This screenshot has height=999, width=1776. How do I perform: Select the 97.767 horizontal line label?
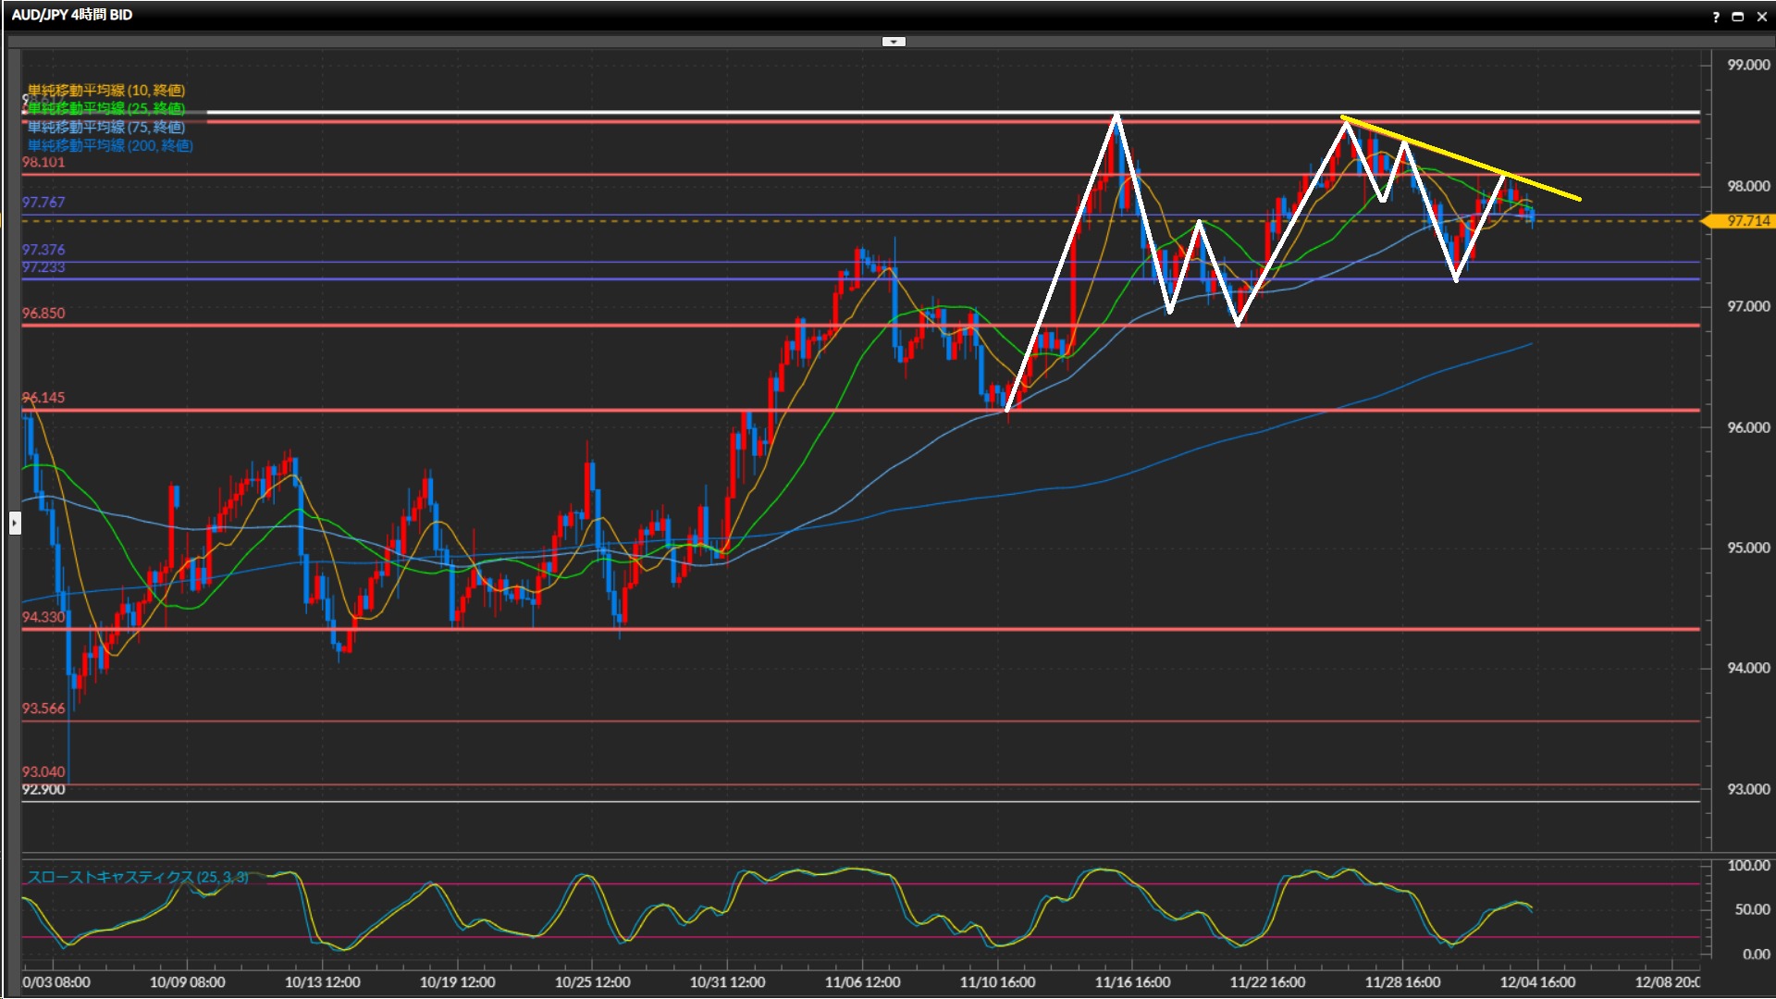(x=43, y=203)
